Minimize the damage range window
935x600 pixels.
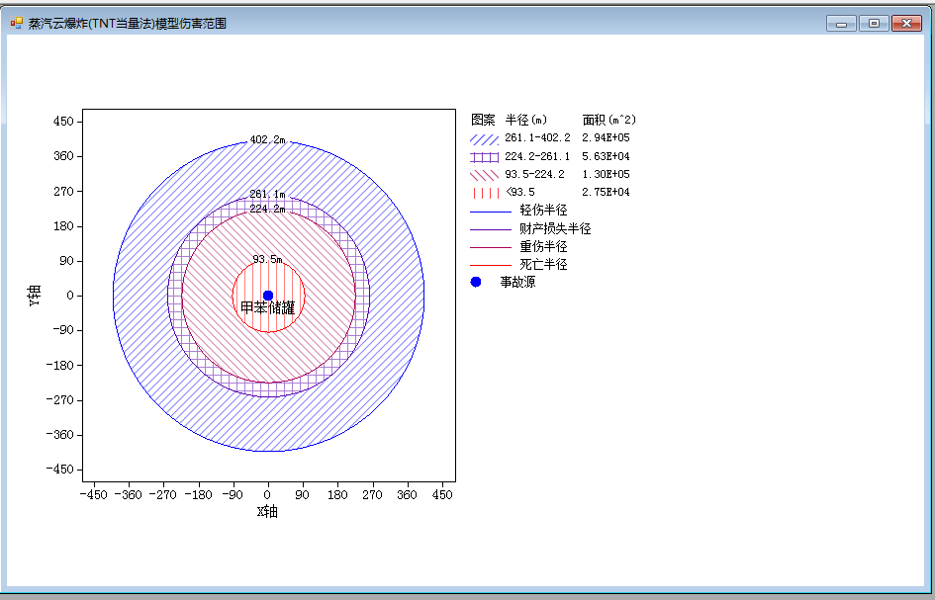841,24
